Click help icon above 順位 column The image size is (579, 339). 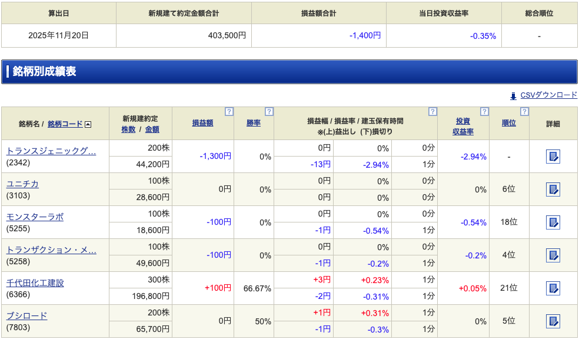pos(524,111)
